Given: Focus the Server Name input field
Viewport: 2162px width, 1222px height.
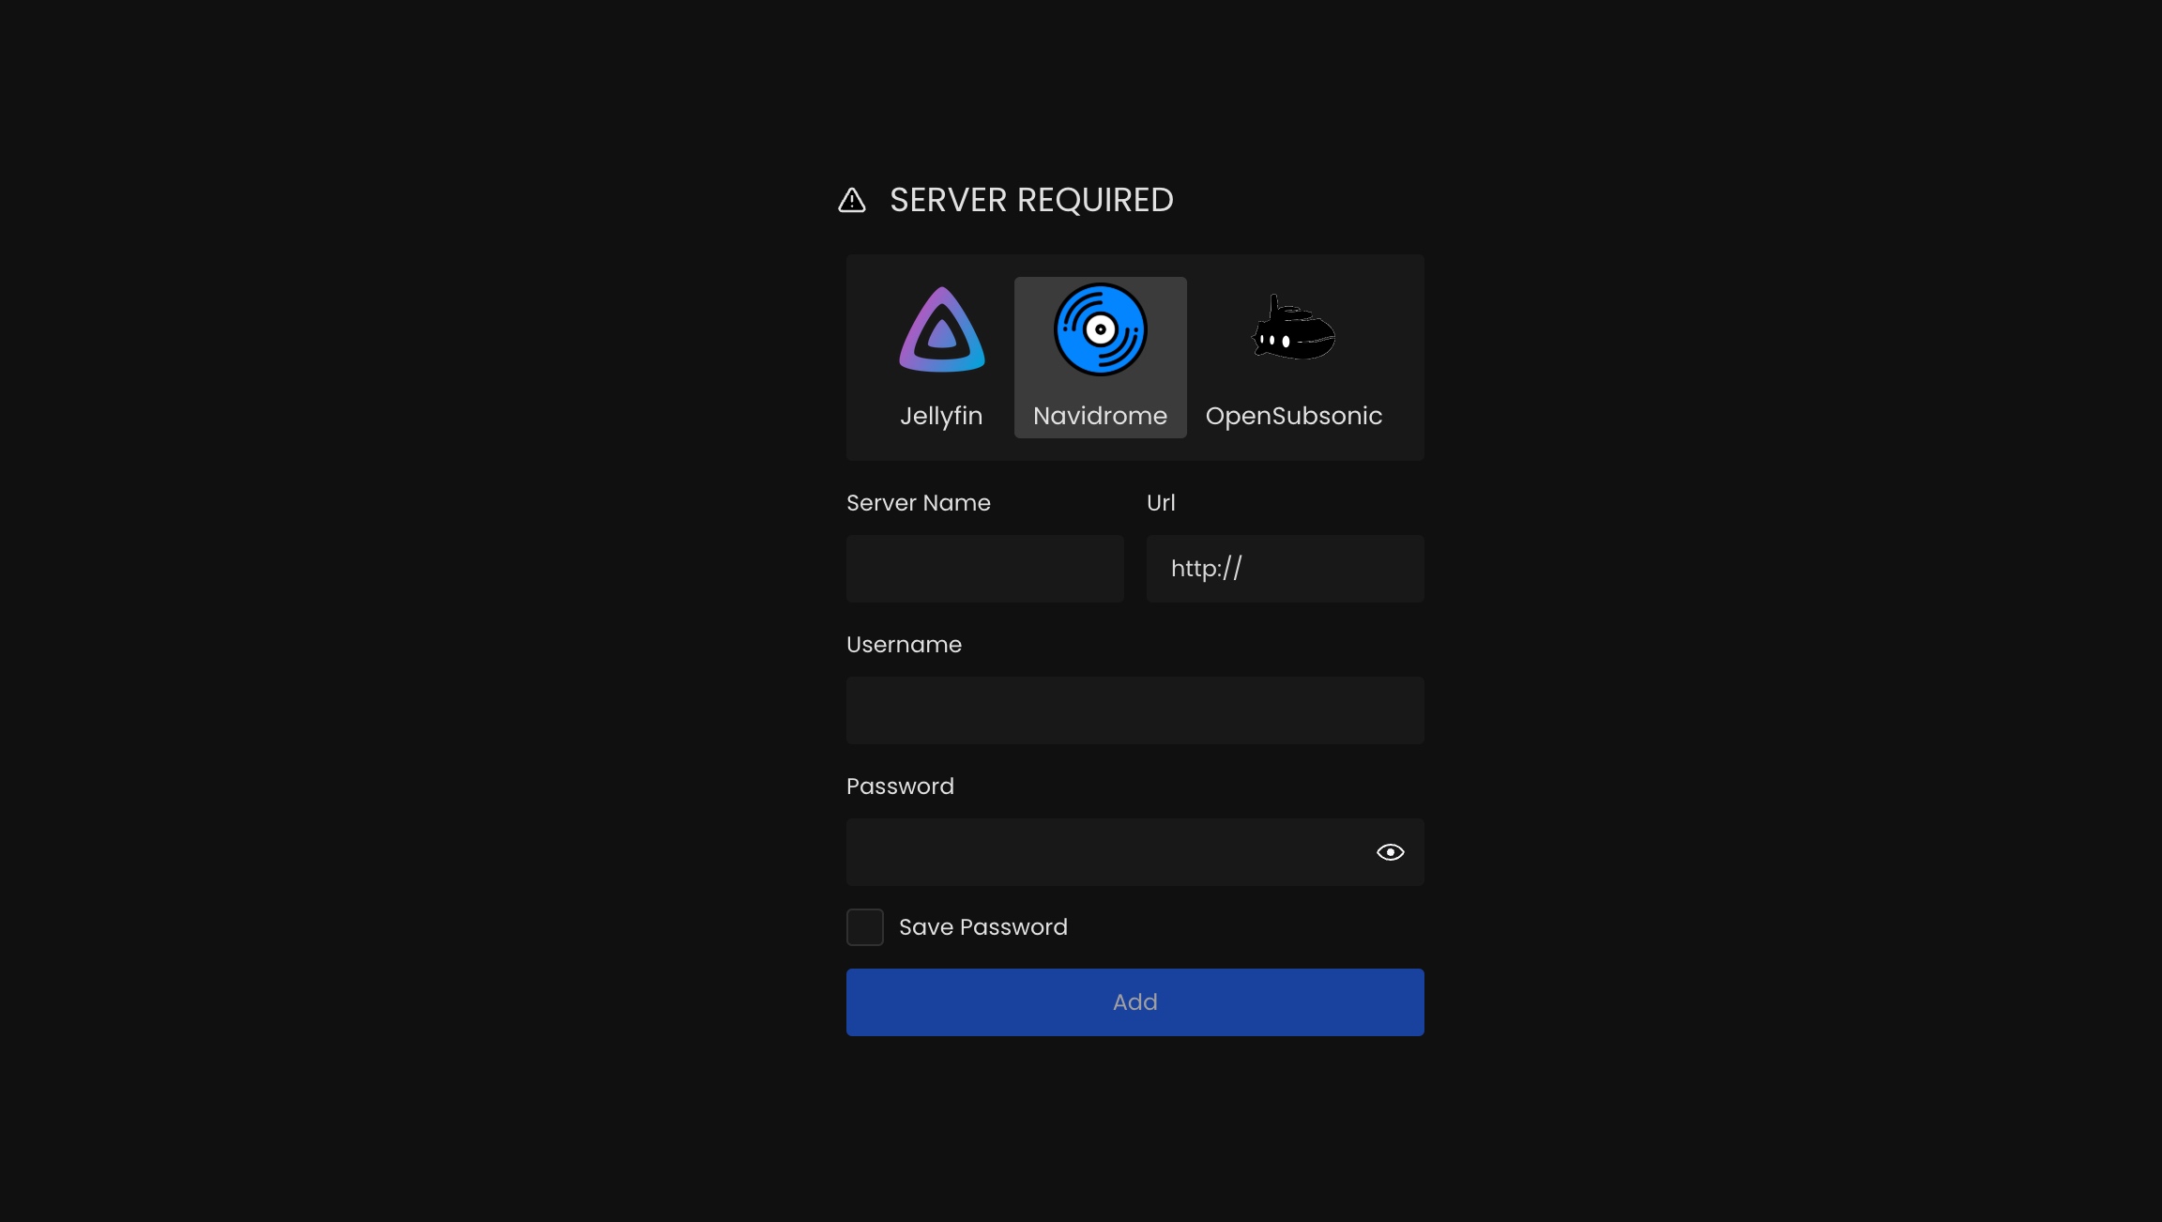Looking at the screenshot, I should point(985,569).
